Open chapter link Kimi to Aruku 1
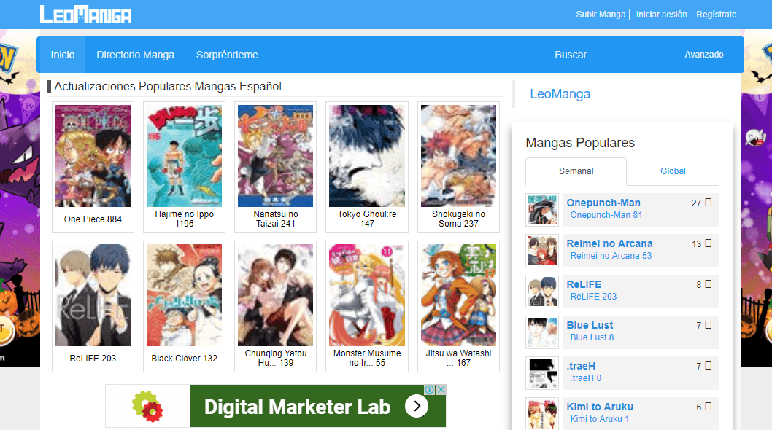Screen dimensions: 772x430 (x=600, y=419)
